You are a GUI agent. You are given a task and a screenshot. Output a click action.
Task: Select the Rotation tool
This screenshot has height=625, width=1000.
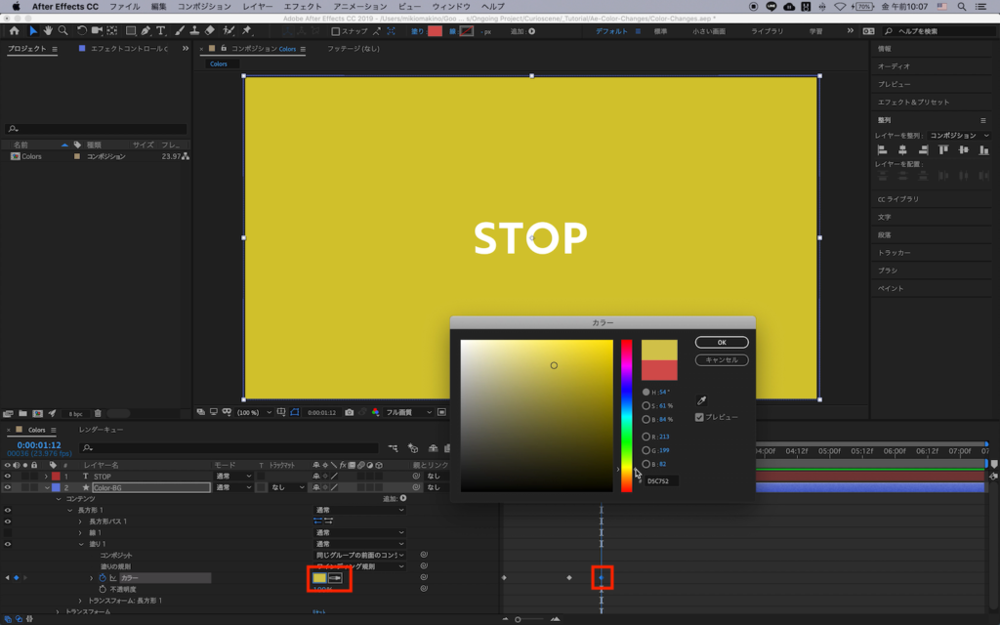[82, 30]
